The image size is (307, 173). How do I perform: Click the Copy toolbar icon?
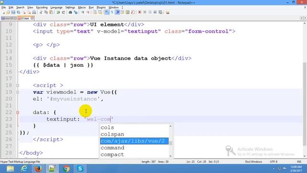46,12
